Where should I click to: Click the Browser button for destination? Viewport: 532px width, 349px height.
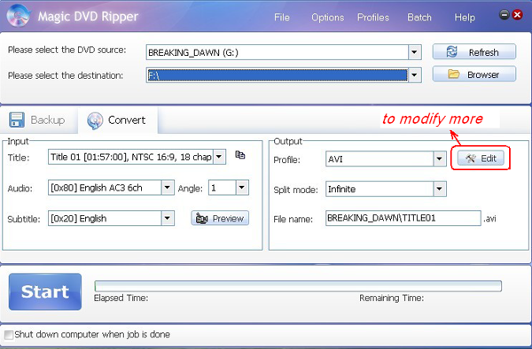tap(474, 74)
